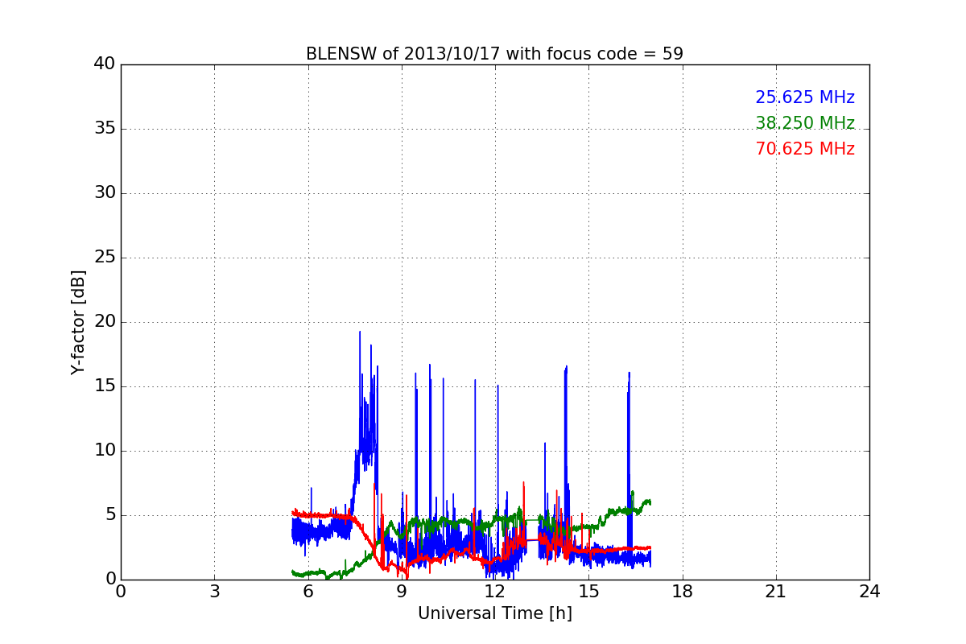The width and height of the screenshot is (966, 644).
Task: Select the 38.250 MHz legend label
Action: pos(805,123)
